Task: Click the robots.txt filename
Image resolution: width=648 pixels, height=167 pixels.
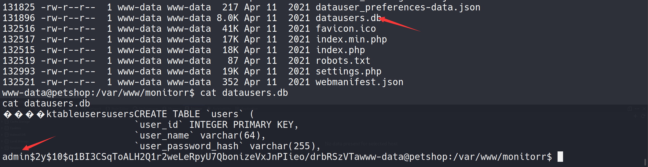Action: [x=343, y=61]
